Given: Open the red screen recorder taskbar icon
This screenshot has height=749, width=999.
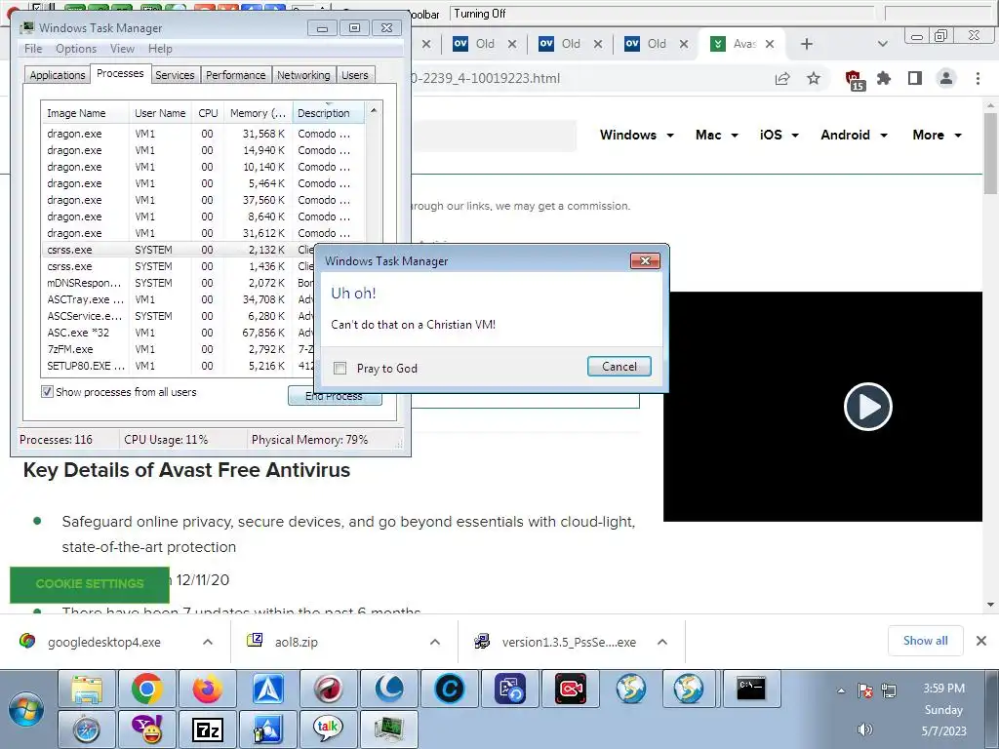Looking at the screenshot, I should pyautogui.click(x=570, y=689).
